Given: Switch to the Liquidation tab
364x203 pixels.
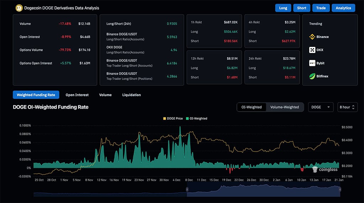Looking at the screenshot, I should [132, 95].
